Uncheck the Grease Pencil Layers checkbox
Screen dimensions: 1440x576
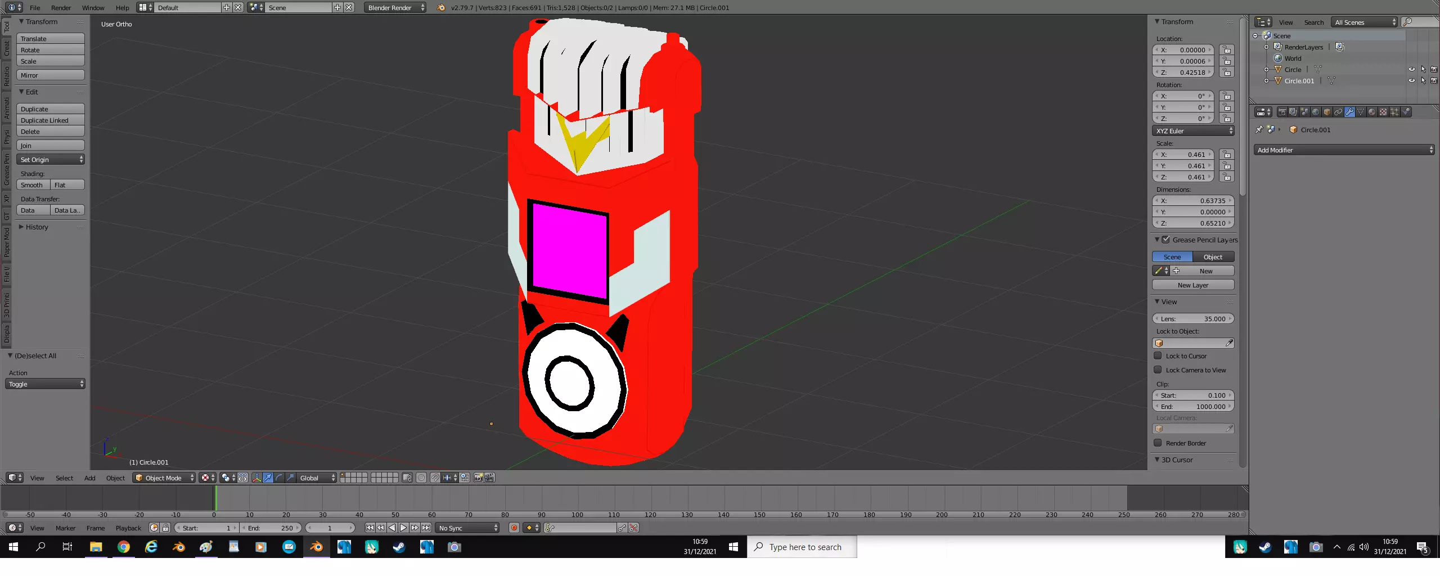click(x=1166, y=240)
